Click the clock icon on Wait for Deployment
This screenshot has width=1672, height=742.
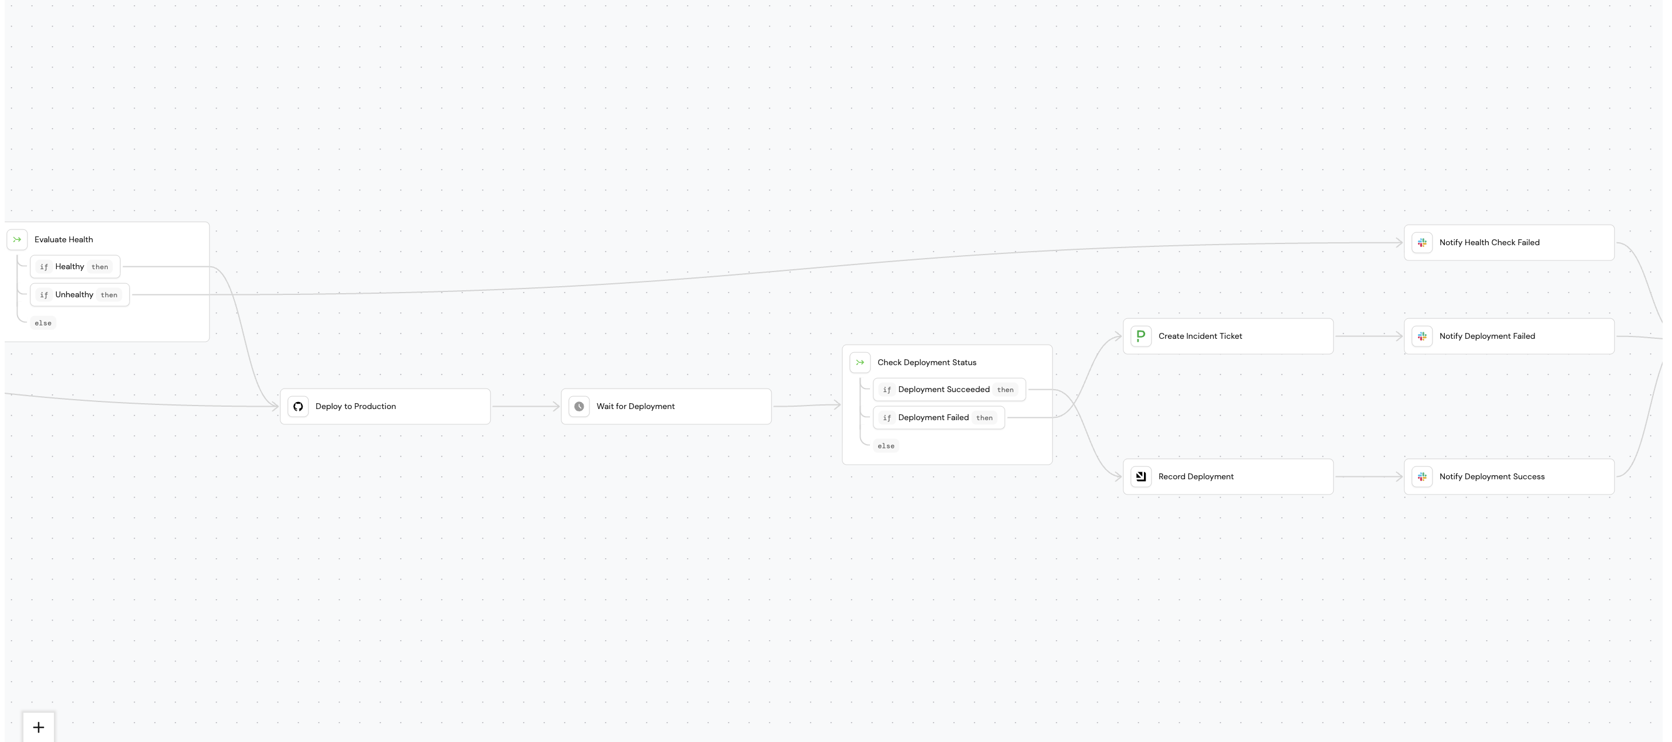pyautogui.click(x=579, y=407)
